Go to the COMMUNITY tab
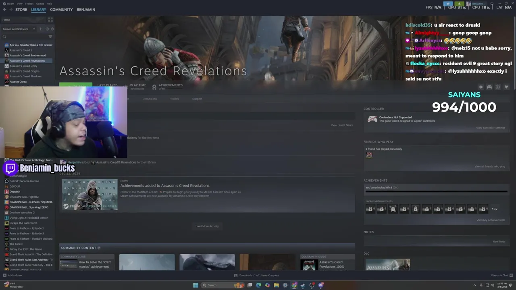Viewport: 516px width, 290px height. (61, 9)
